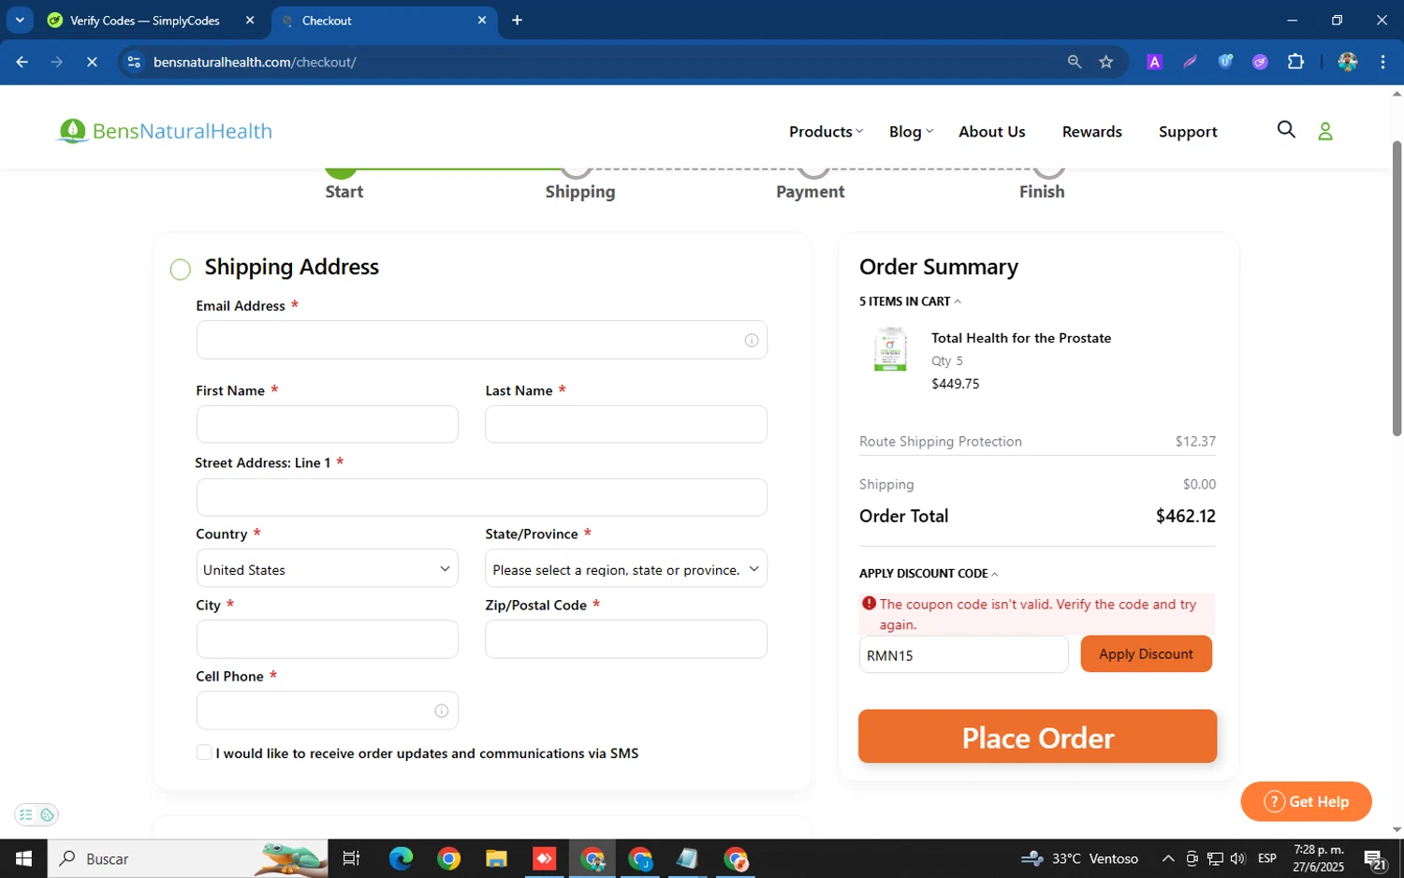Click the Total Health product thumbnail
This screenshot has width=1404, height=878.
(x=890, y=349)
